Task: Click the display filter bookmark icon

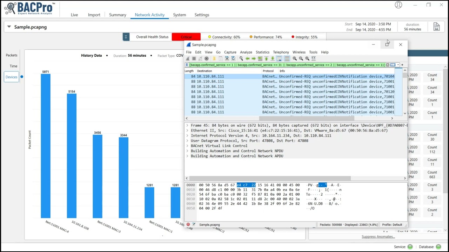Action: (x=187, y=65)
